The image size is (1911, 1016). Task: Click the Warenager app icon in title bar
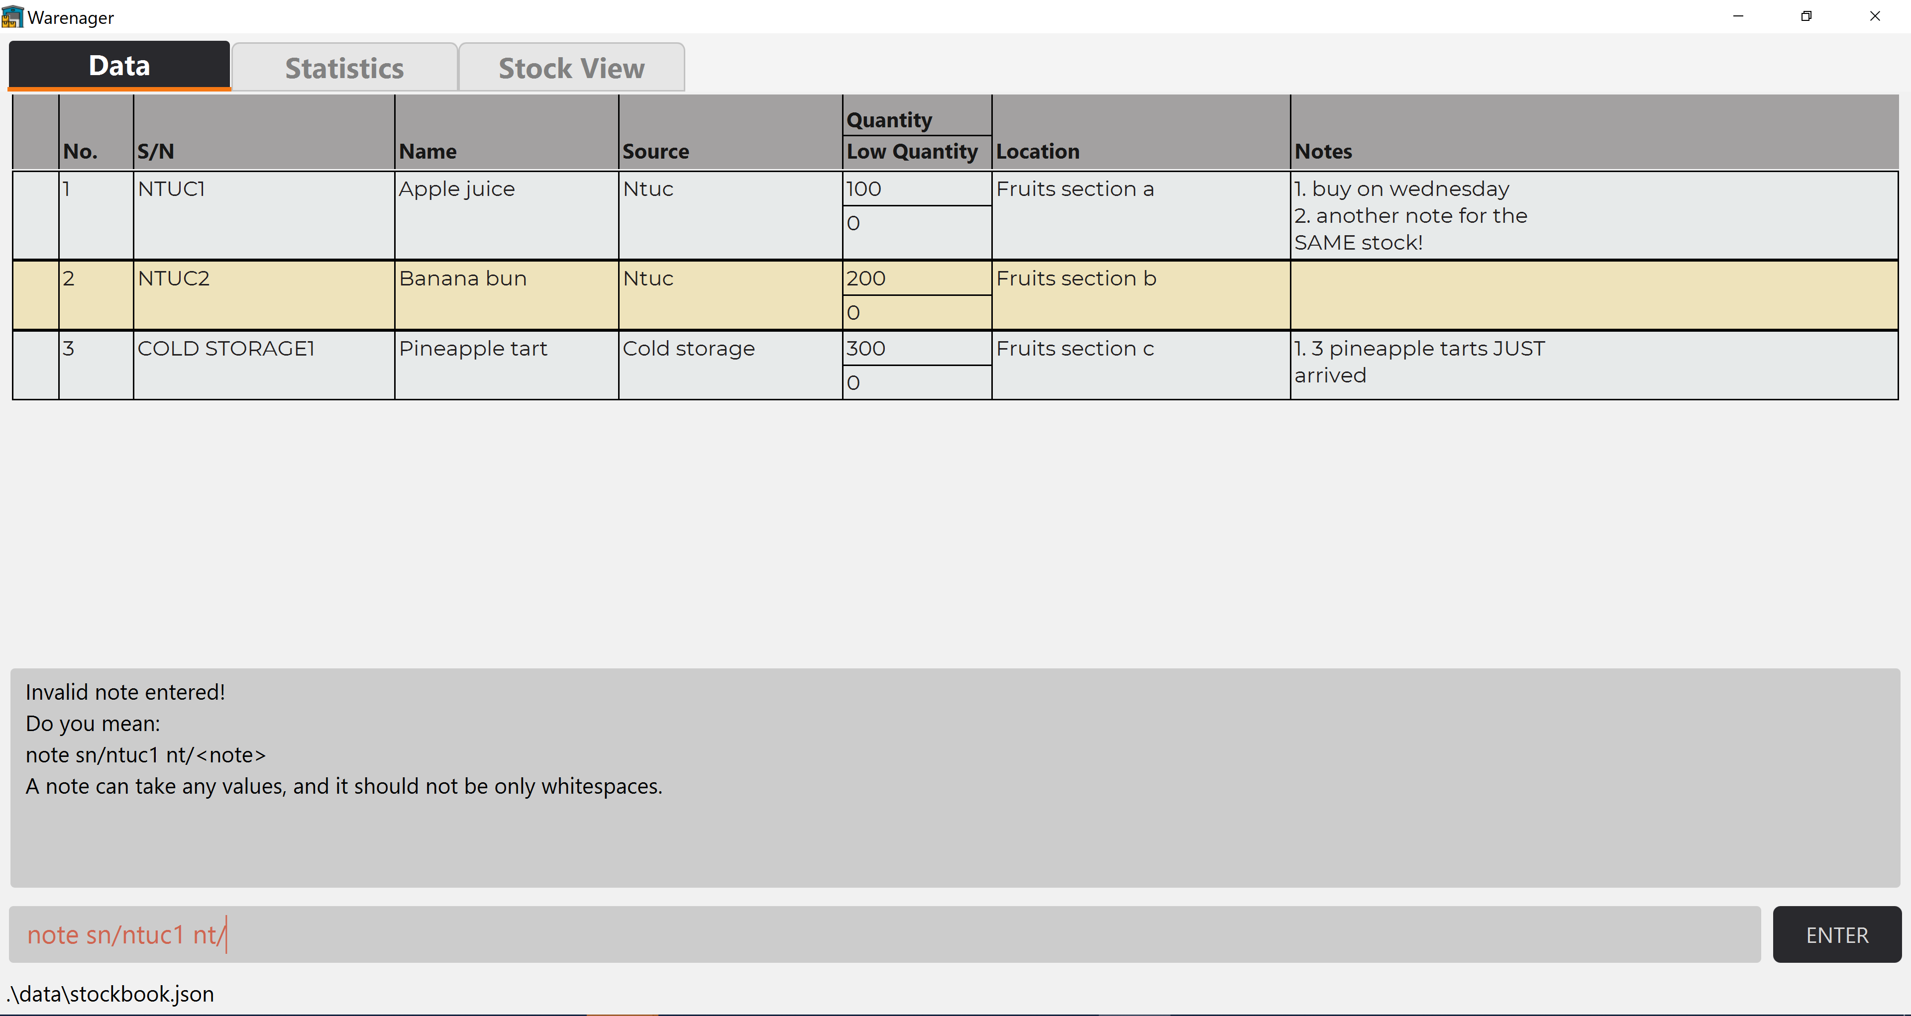click(x=12, y=16)
